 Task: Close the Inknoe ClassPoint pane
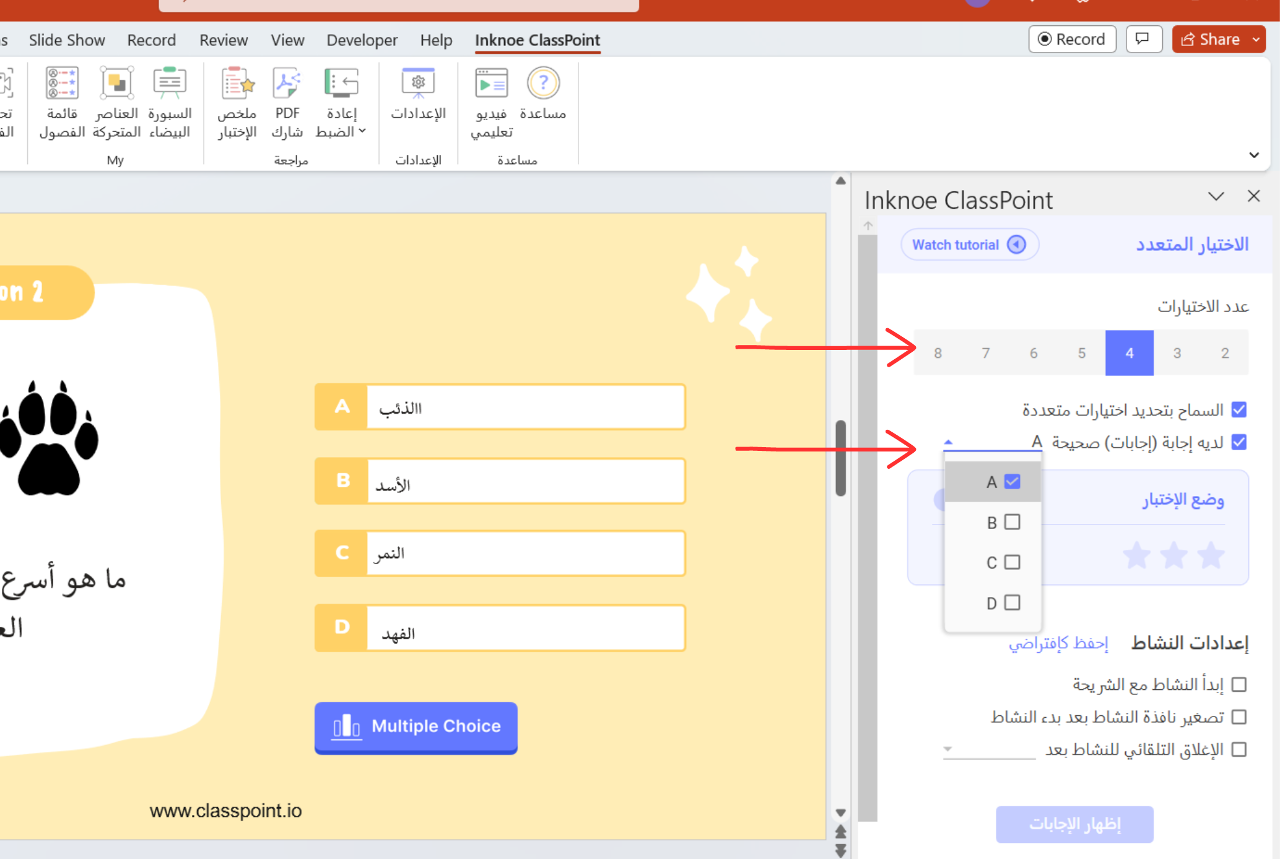pos(1254,196)
